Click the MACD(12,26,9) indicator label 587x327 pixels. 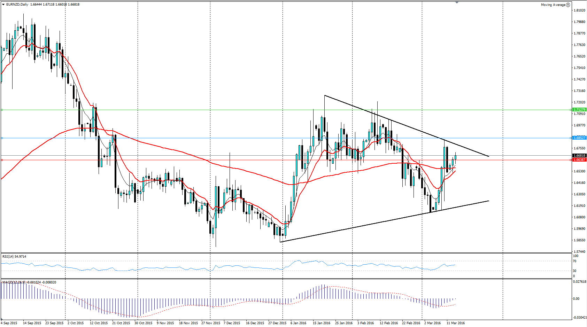tap(29, 282)
